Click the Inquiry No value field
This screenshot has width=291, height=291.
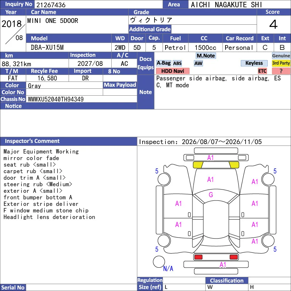tap(99, 4)
